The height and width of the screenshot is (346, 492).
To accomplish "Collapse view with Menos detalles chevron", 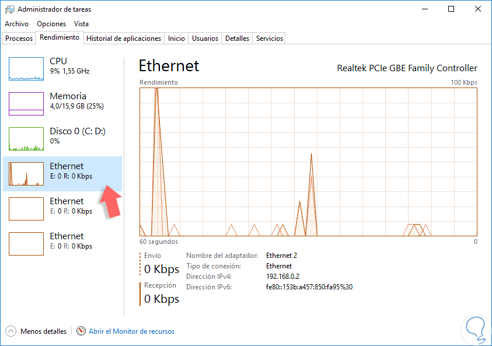I will click(x=11, y=331).
